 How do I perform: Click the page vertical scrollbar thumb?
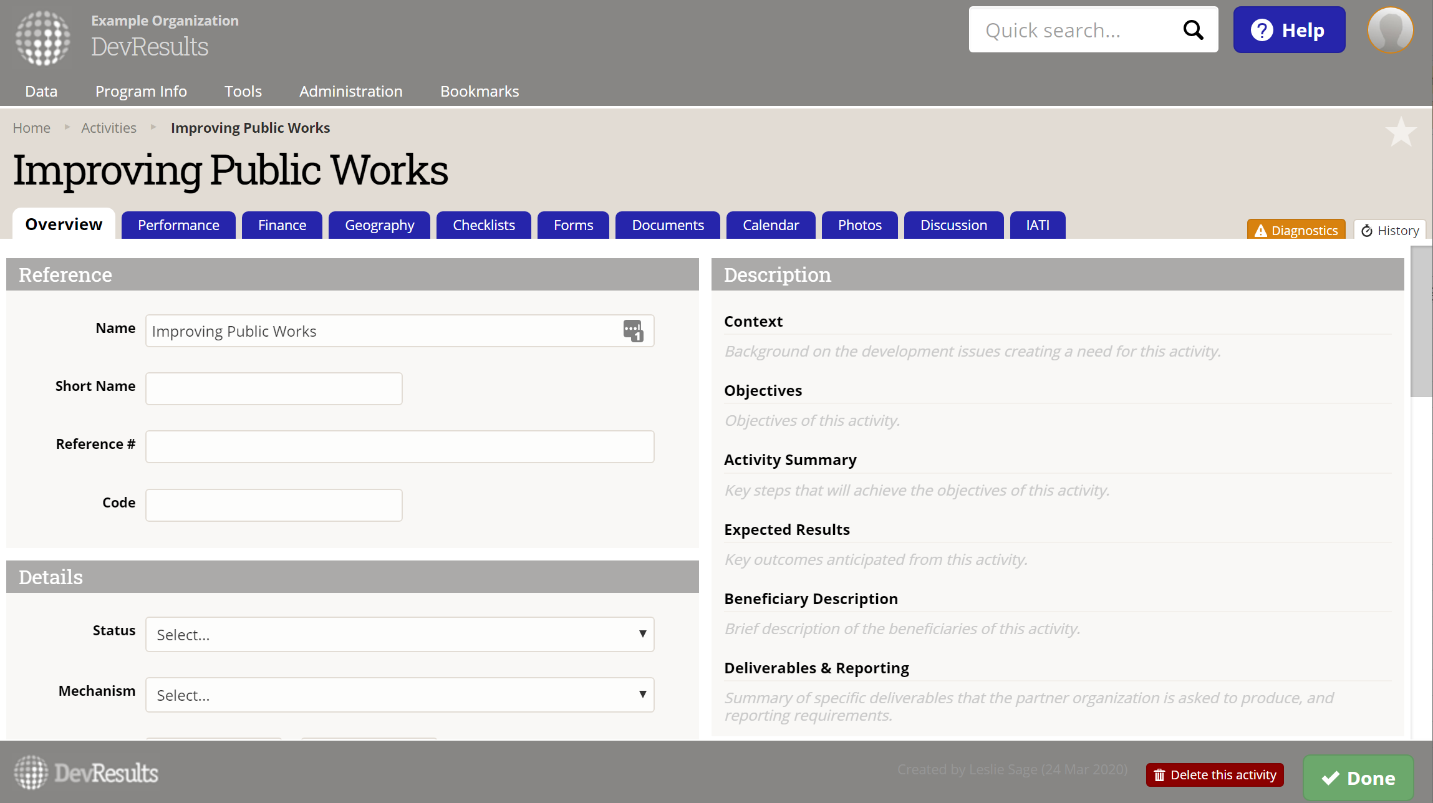1421,321
